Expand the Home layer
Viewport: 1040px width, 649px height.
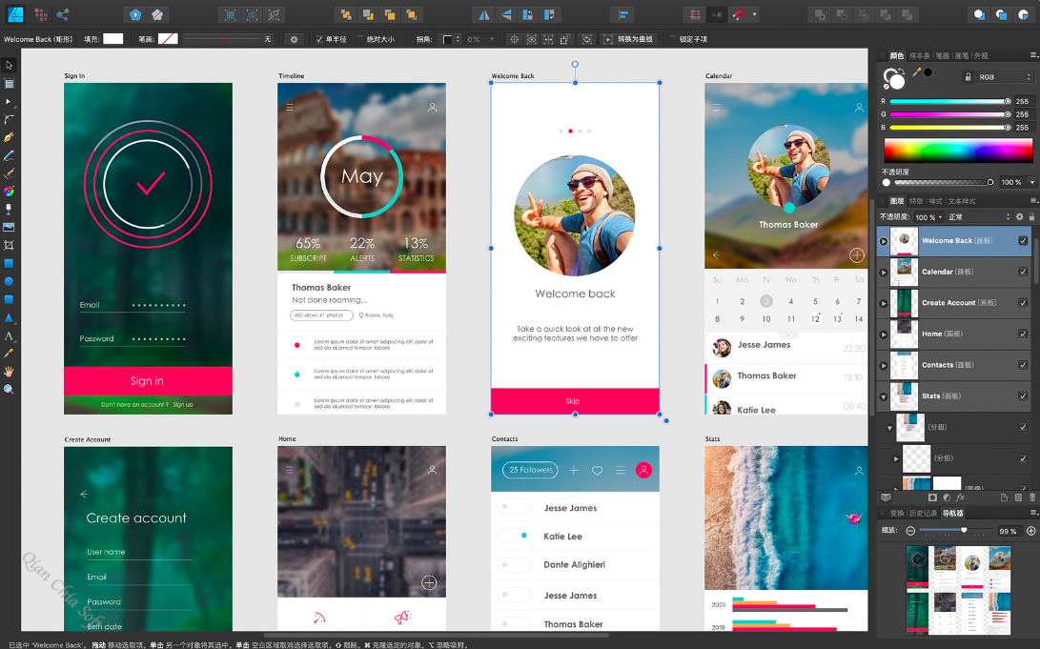pyautogui.click(x=884, y=335)
